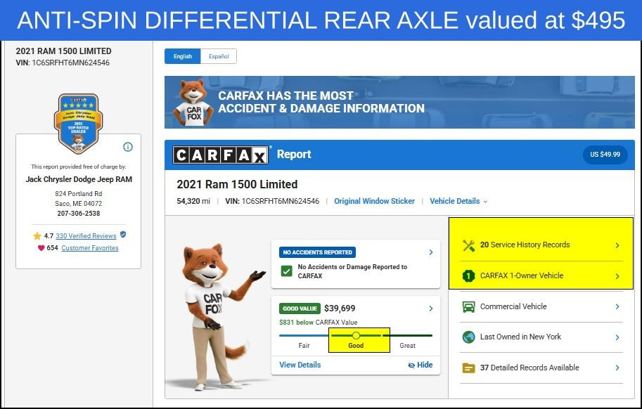The image size is (642, 409).
Task: Click the CARFAX logo in report header
Action: point(220,155)
